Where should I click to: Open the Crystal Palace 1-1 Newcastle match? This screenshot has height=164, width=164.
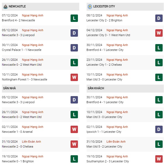[22, 50]
